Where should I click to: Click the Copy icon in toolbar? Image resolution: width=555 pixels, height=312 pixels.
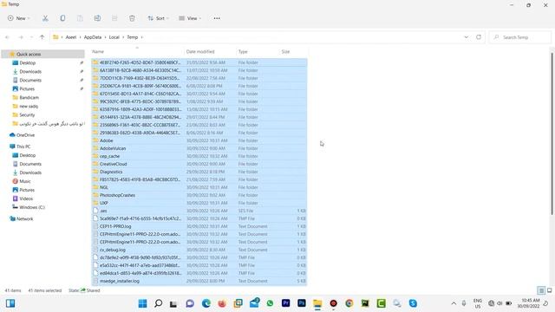click(x=62, y=18)
